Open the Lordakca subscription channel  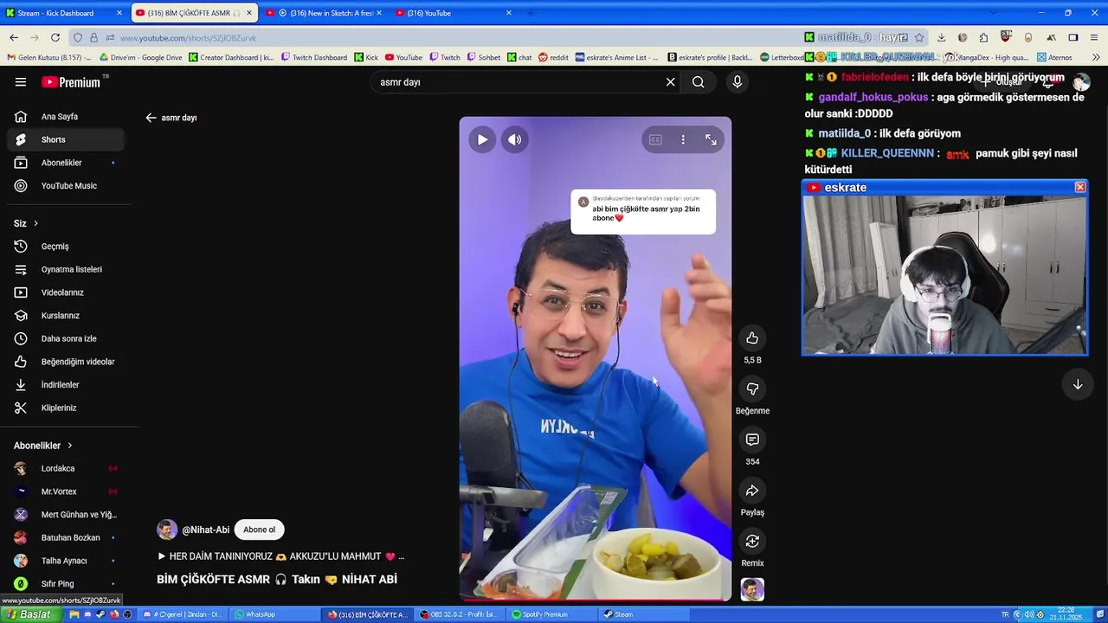click(65, 468)
